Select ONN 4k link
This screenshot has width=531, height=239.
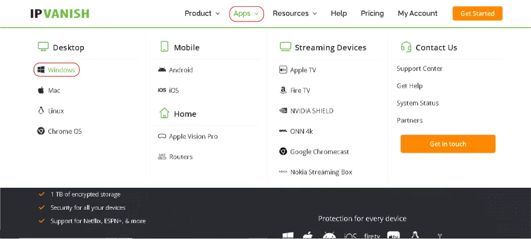301,131
